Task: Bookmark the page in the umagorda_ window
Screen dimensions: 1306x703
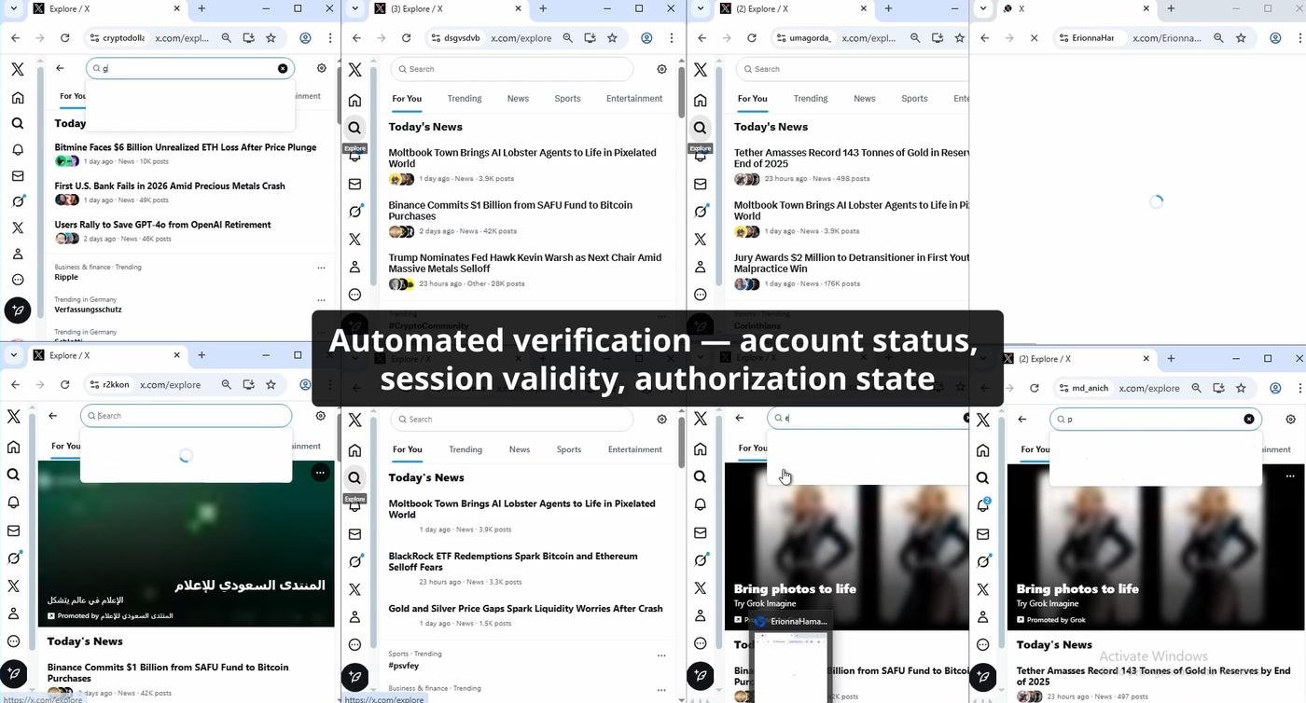Action: (960, 38)
